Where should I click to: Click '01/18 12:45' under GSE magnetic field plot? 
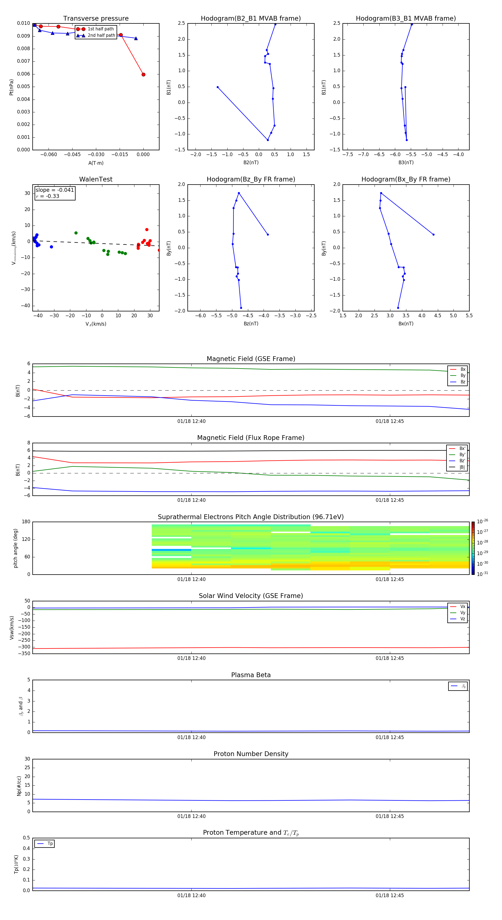(390, 422)
